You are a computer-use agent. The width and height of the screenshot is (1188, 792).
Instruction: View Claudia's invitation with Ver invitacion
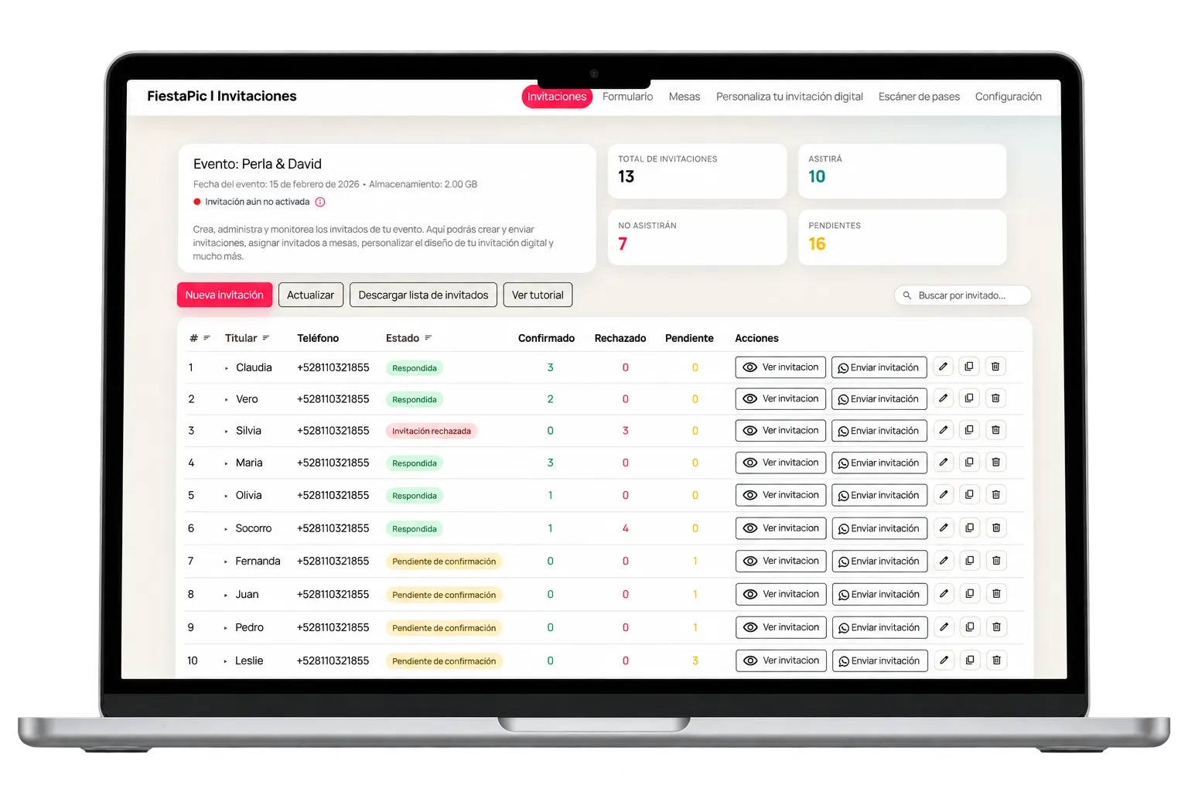click(780, 367)
